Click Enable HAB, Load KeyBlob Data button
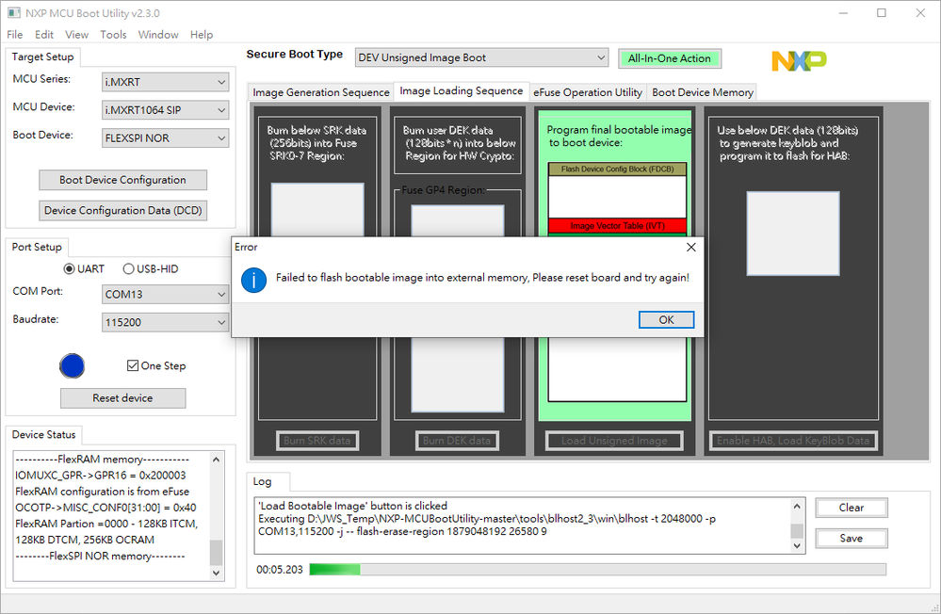Viewport: 941px width, 614px height. point(793,441)
